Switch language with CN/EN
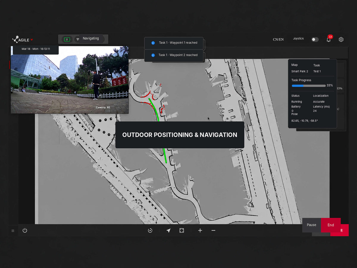Screen dimensions: 357x268 (278, 39)
